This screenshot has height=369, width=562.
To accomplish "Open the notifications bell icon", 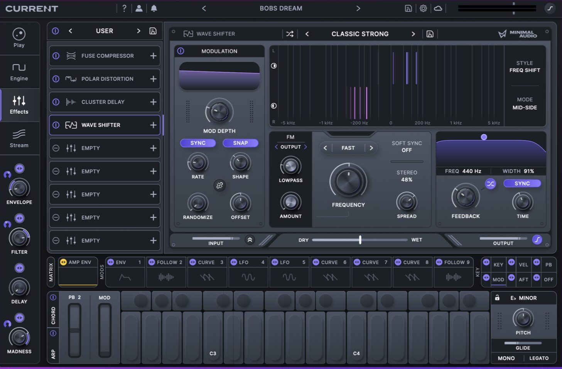I will (x=154, y=8).
